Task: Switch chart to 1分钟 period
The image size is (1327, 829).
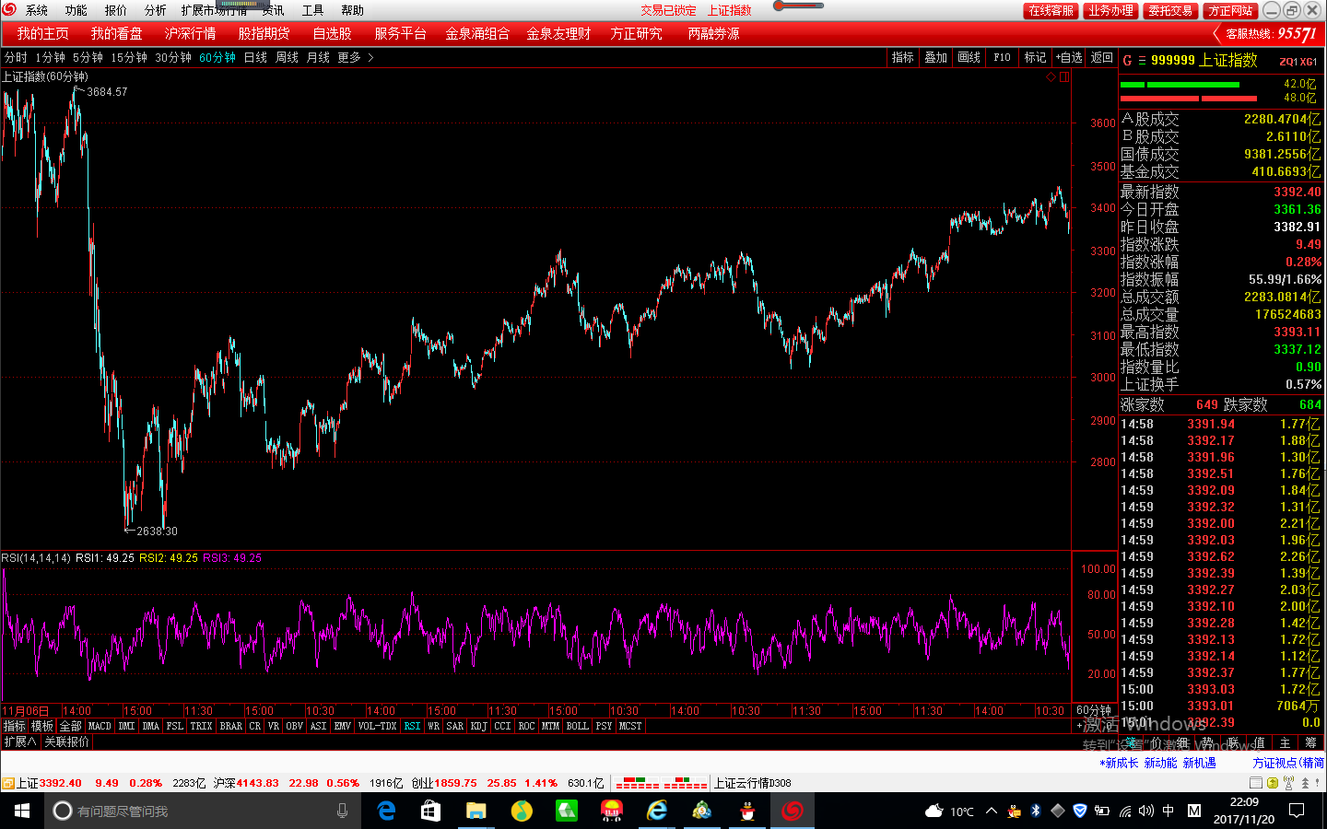Action: tap(50, 57)
